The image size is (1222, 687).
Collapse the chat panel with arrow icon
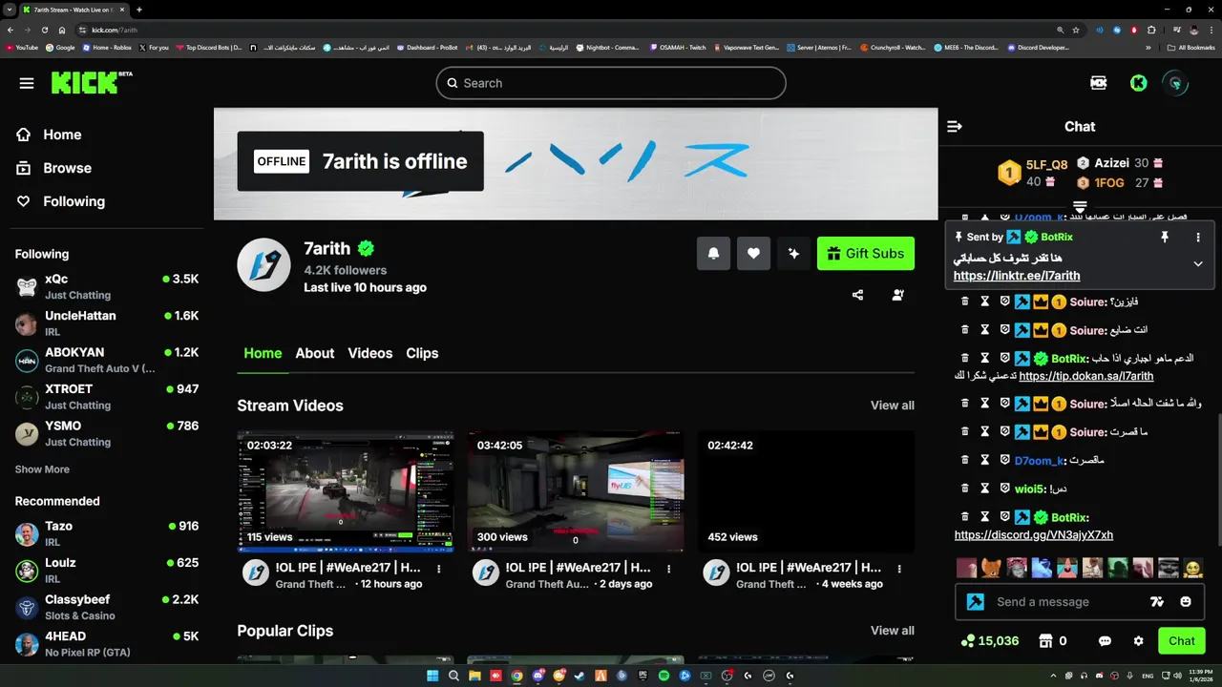(x=954, y=126)
